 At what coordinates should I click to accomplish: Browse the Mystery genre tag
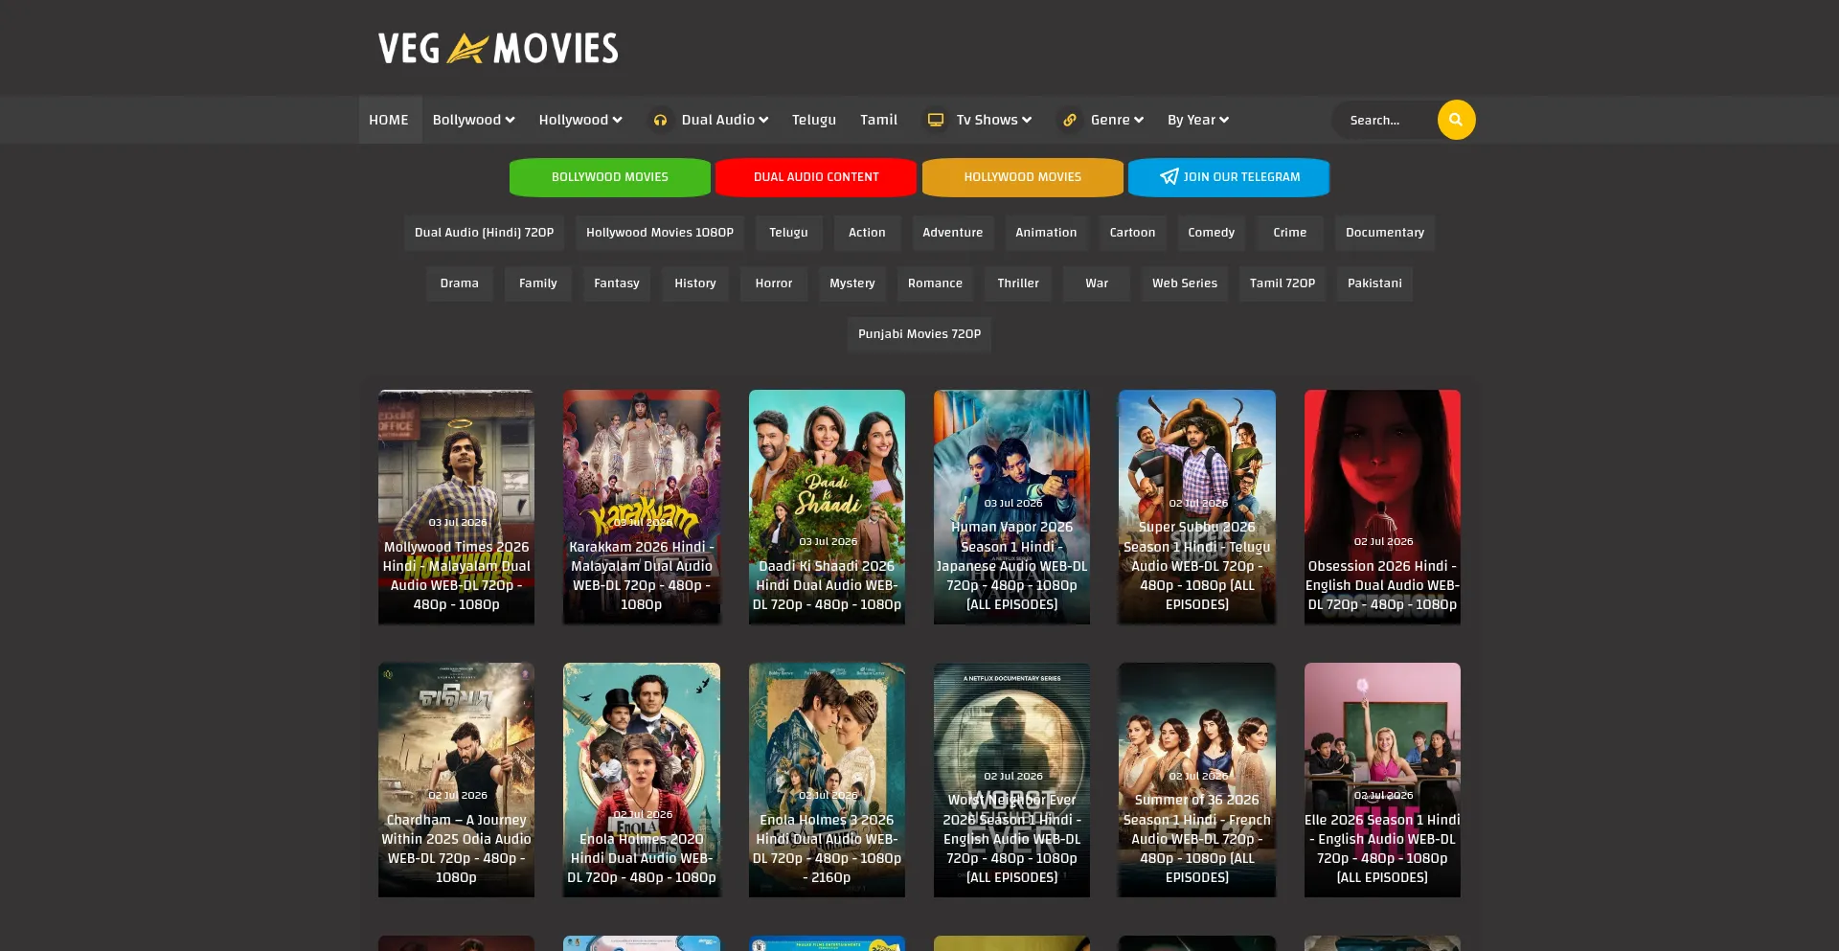click(851, 283)
